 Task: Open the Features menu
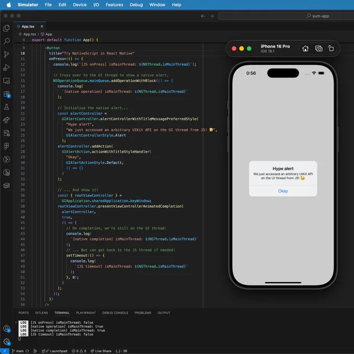(115, 5)
